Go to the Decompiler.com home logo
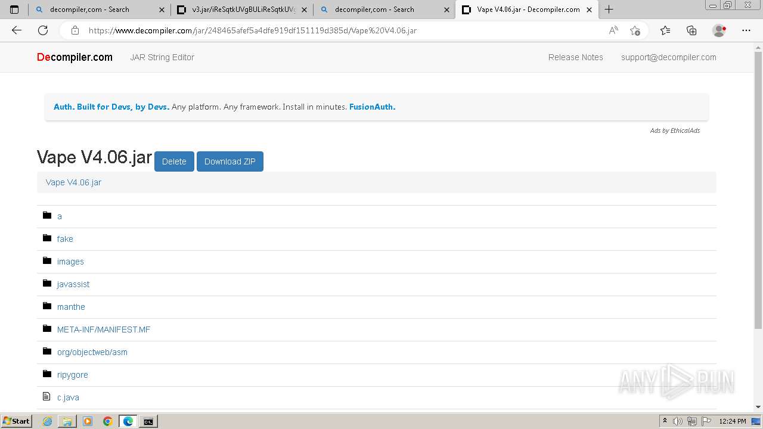Viewport: 763px width, 429px height. click(x=75, y=57)
